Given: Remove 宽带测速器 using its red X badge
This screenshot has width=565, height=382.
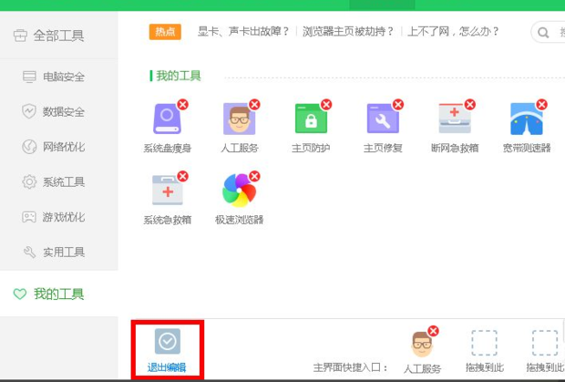Looking at the screenshot, I should click(542, 105).
